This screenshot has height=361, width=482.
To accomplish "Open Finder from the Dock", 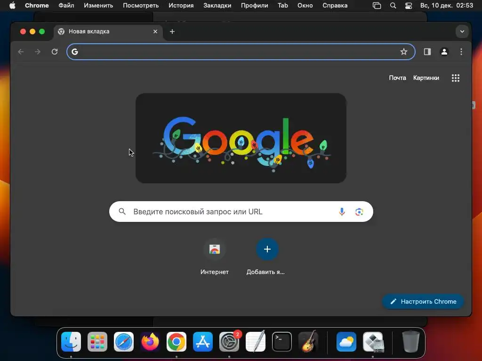I will (71, 342).
